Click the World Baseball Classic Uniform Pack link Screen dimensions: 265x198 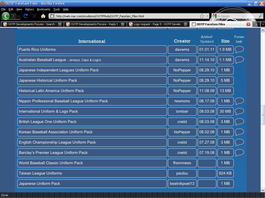pos(51,163)
